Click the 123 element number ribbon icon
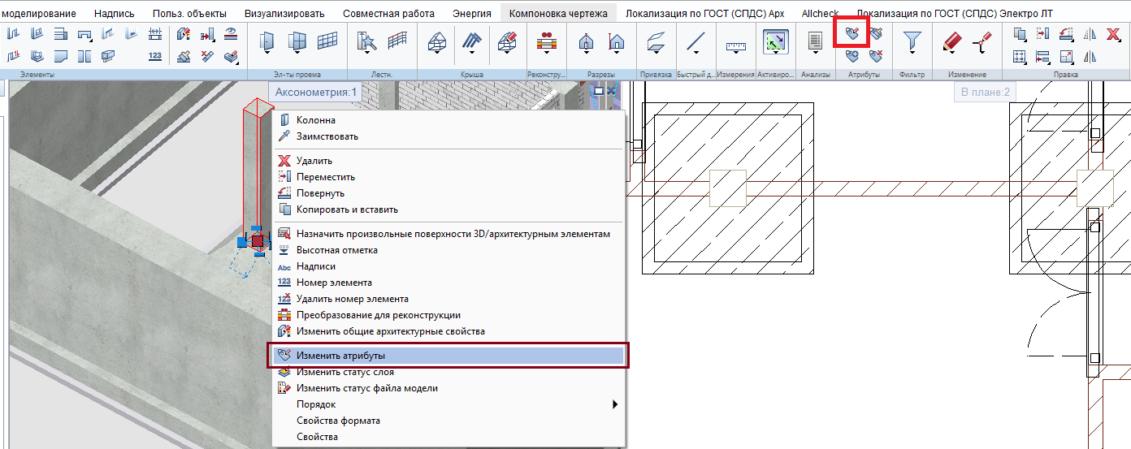The height and width of the screenshot is (449, 1131). point(155,56)
